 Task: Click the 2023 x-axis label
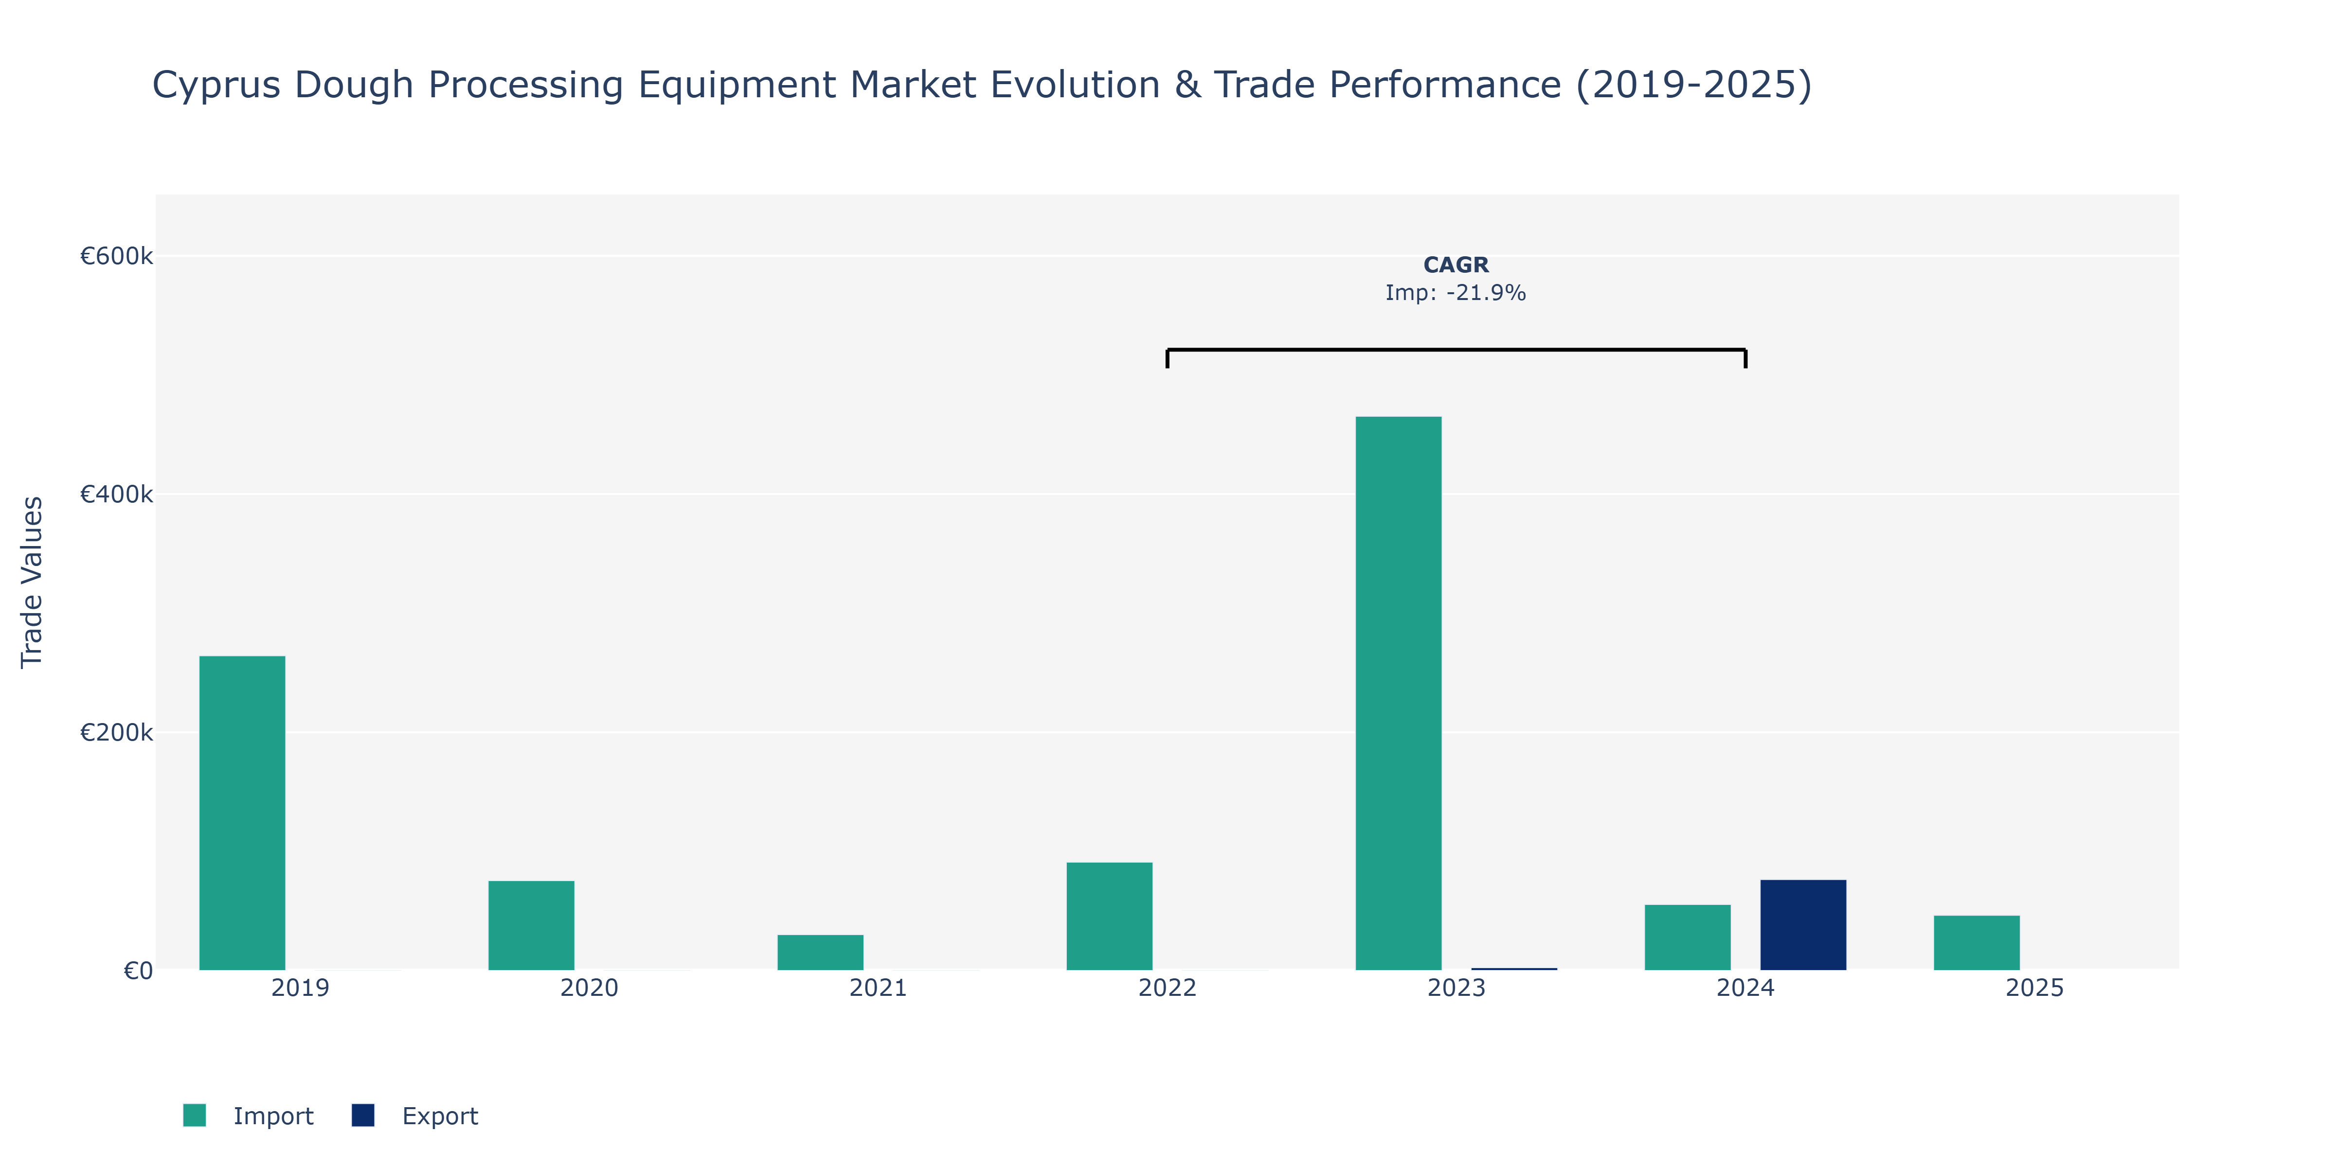(x=1456, y=988)
